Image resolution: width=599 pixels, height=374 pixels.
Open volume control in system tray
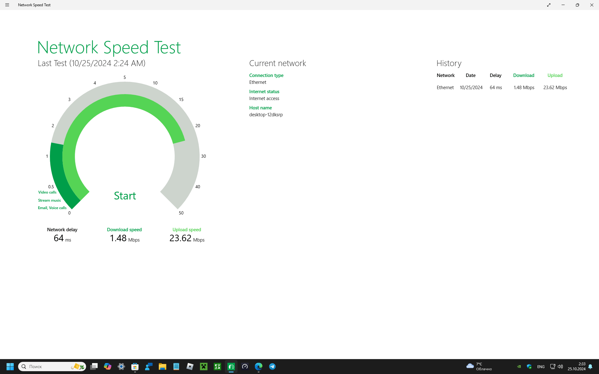(560, 367)
